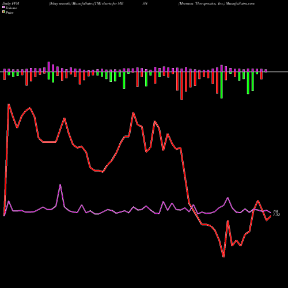
Task: Click the purple Volume legend swatch
Action: pos(3,7)
